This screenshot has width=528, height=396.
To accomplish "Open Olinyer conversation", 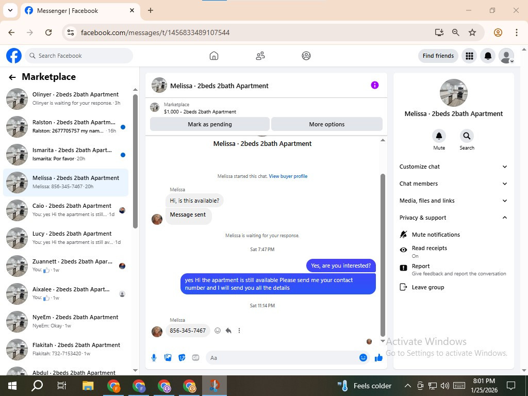I will coord(66,98).
